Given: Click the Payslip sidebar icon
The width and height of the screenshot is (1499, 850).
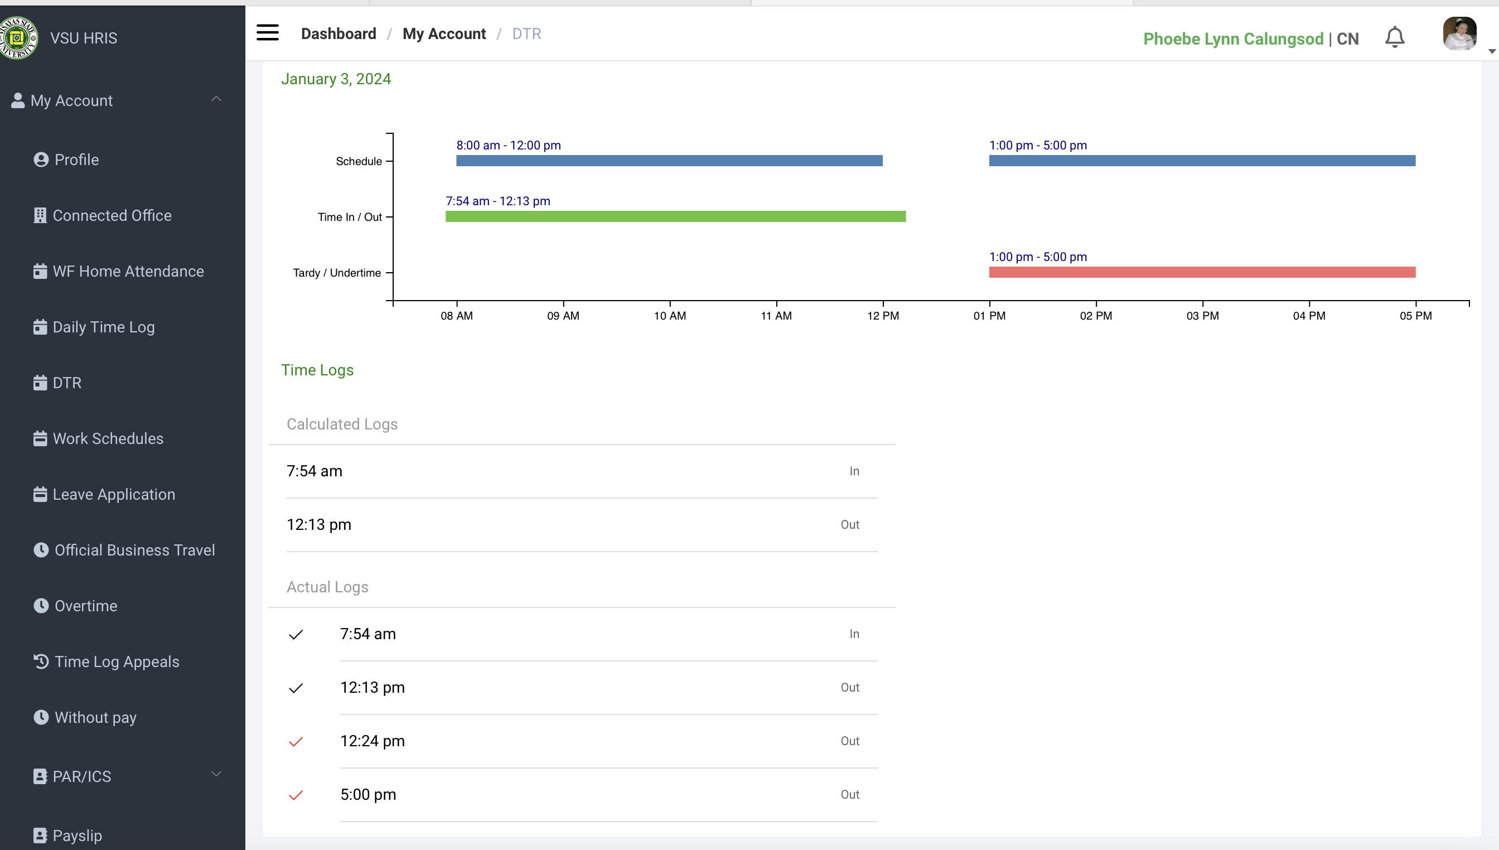Looking at the screenshot, I should click(40, 835).
